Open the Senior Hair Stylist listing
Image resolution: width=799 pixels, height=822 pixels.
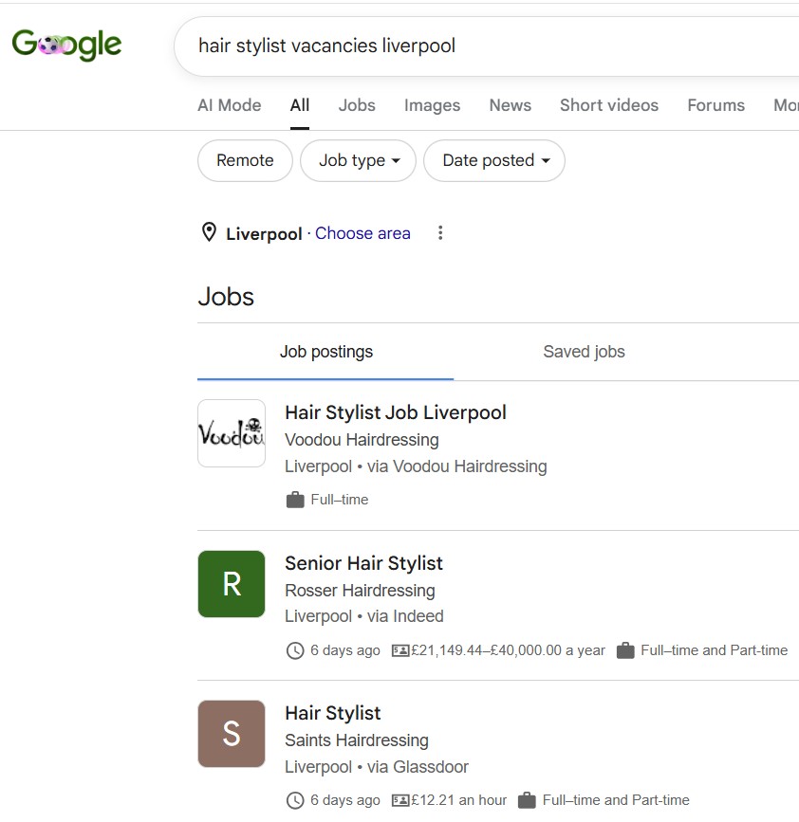(x=363, y=563)
